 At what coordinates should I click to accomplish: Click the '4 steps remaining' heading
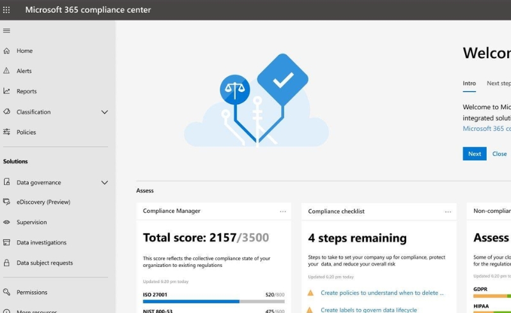[x=357, y=238]
